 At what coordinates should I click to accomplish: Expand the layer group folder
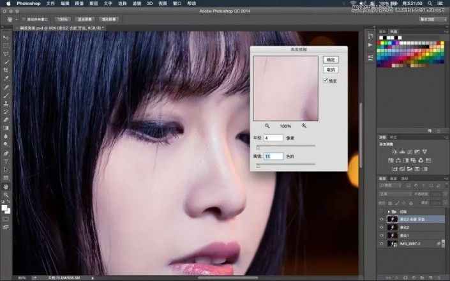[389, 211]
